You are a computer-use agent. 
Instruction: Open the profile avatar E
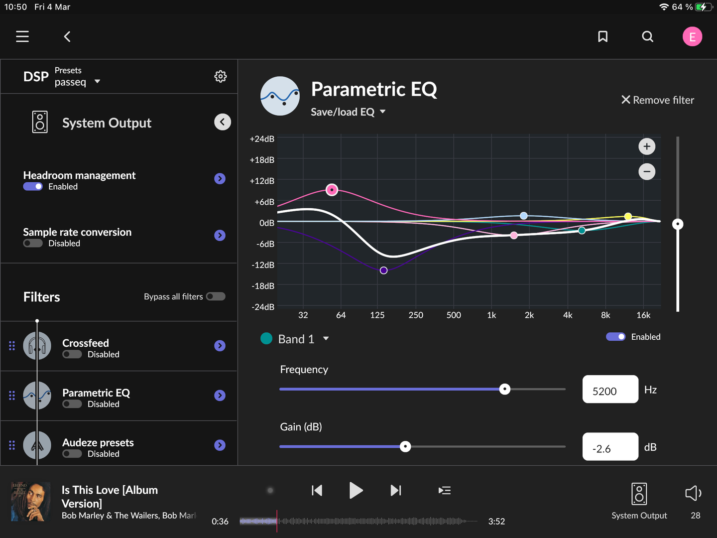[692, 36]
